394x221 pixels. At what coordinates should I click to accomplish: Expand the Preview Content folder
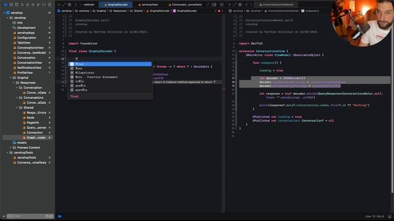11,147
